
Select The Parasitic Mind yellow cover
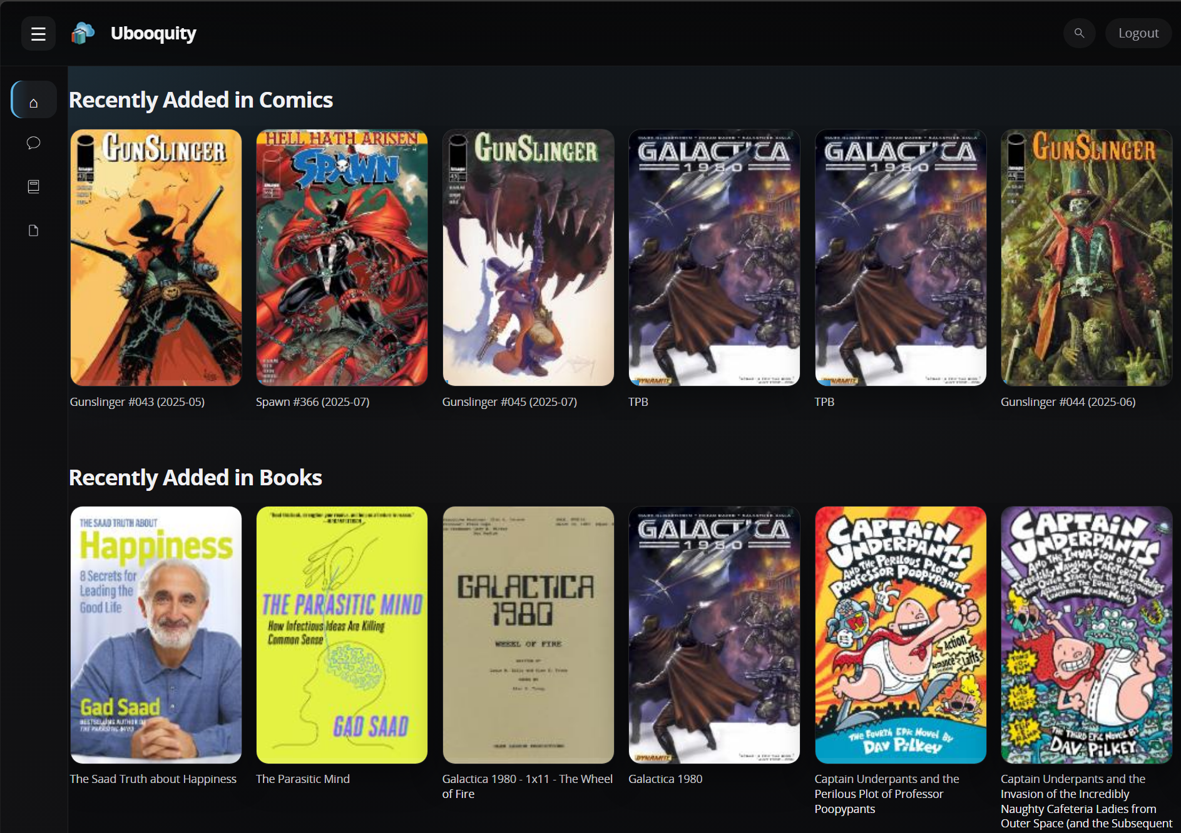point(342,635)
